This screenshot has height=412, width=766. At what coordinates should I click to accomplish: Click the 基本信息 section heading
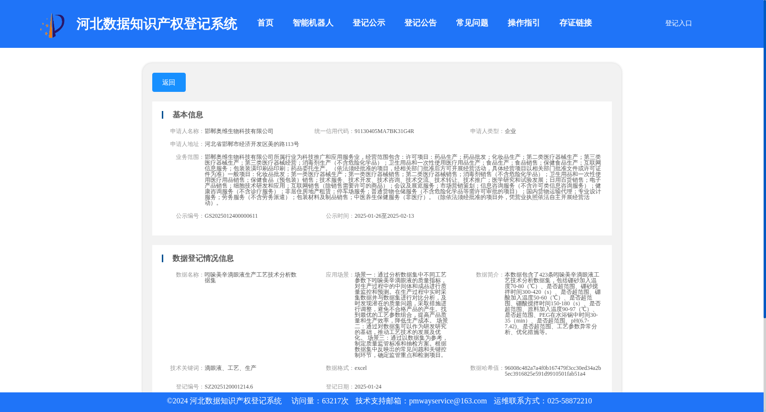tap(188, 115)
